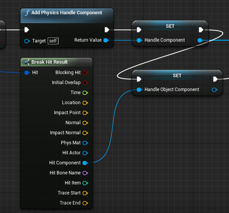
Task: Click the Hit input pin on Break Hit Result
Action: (27, 73)
